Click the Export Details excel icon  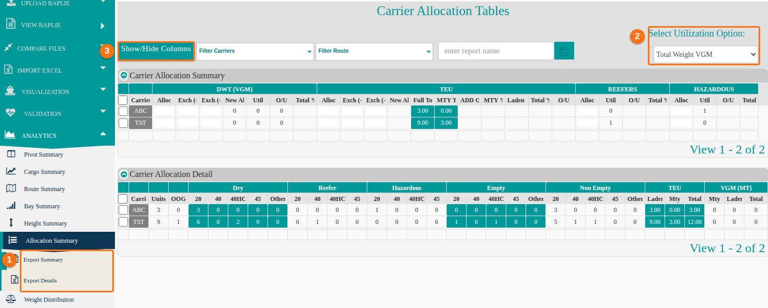(15, 280)
